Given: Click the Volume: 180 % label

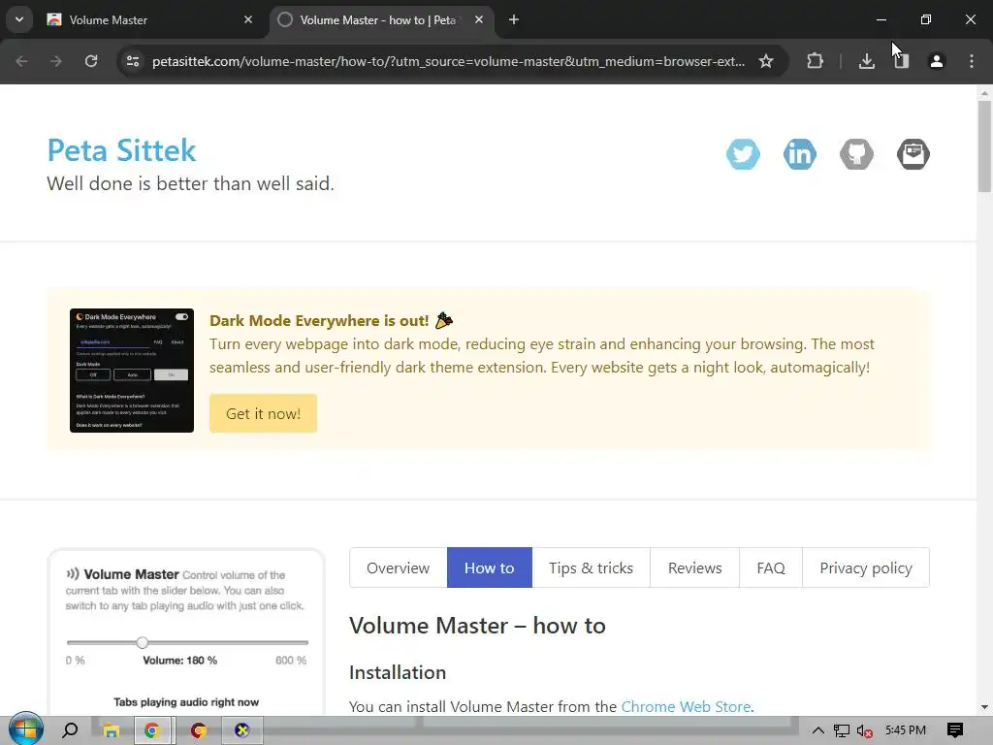Looking at the screenshot, I should click(x=179, y=660).
